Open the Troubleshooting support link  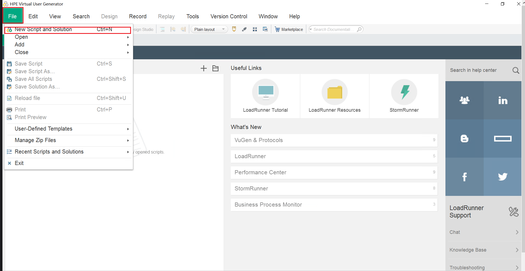point(483,266)
